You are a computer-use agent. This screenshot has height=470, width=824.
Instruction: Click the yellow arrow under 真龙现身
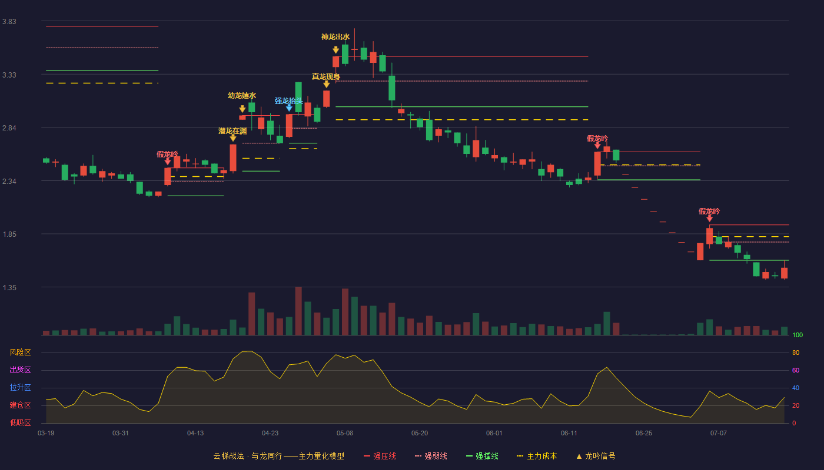[x=327, y=85]
